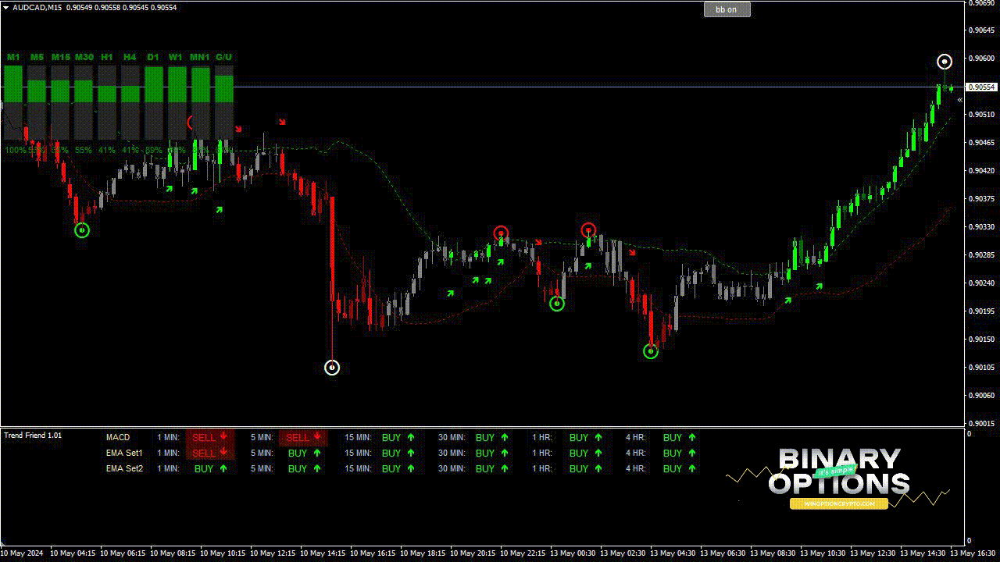Select the rightmost green circle buy signal
The image size is (1000, 562).
pos(651,352)
